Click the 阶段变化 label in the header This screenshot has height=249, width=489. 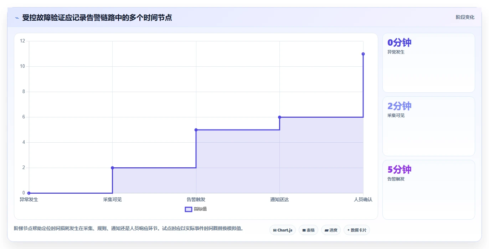point(465,17)
